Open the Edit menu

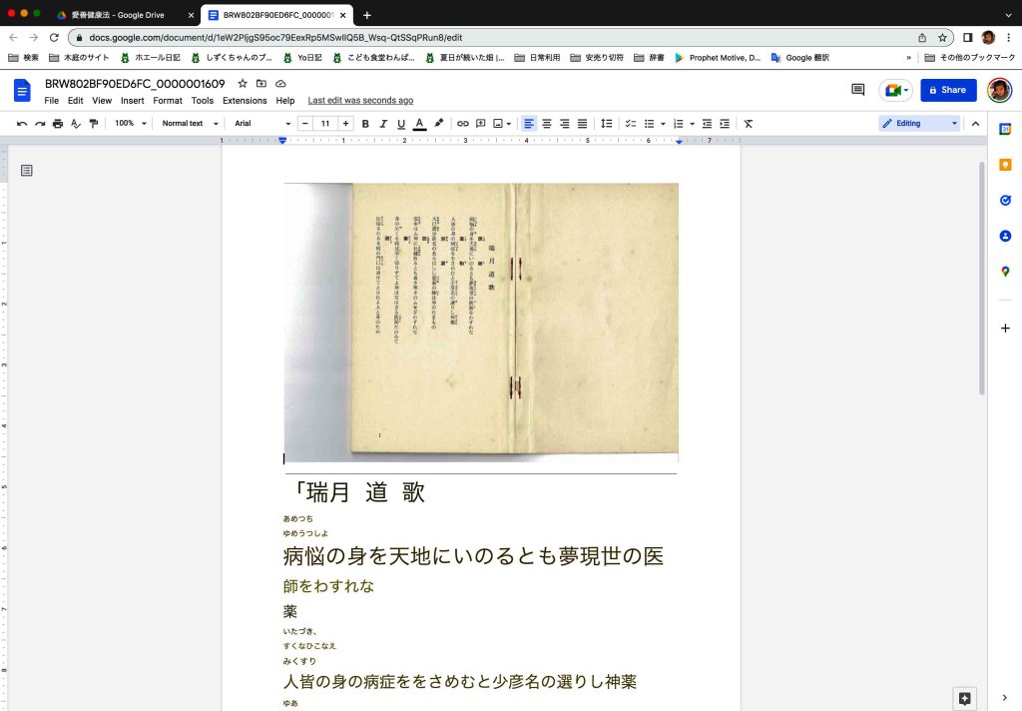(76, 101)
